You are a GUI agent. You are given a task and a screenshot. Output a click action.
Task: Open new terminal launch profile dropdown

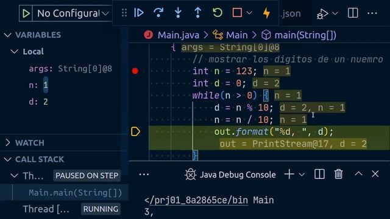[x=302, y=175]
